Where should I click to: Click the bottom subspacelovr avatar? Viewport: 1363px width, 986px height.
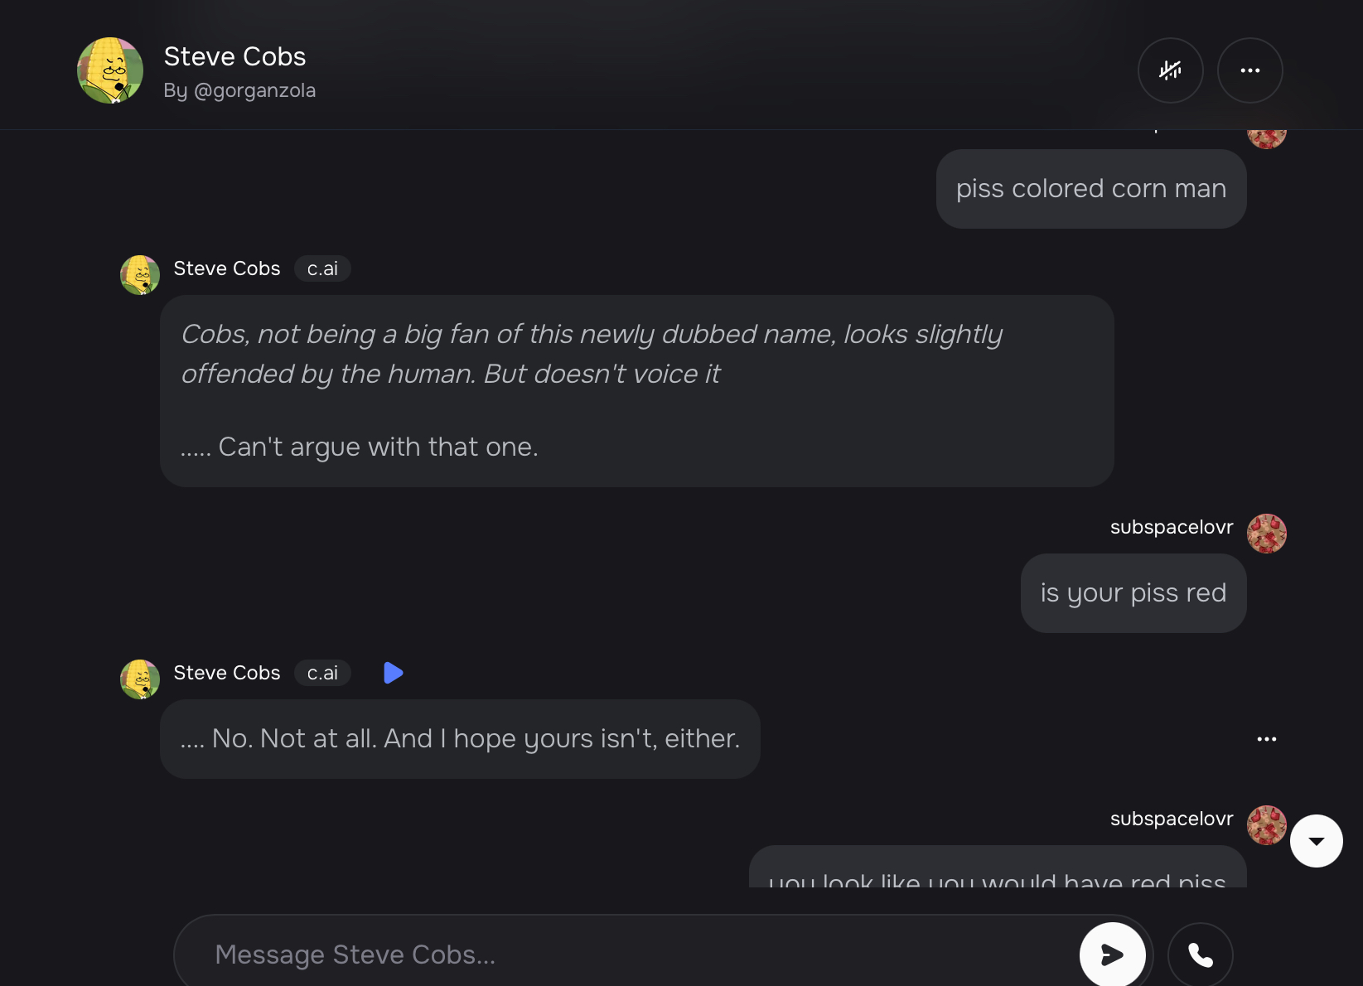point(1266,825)
